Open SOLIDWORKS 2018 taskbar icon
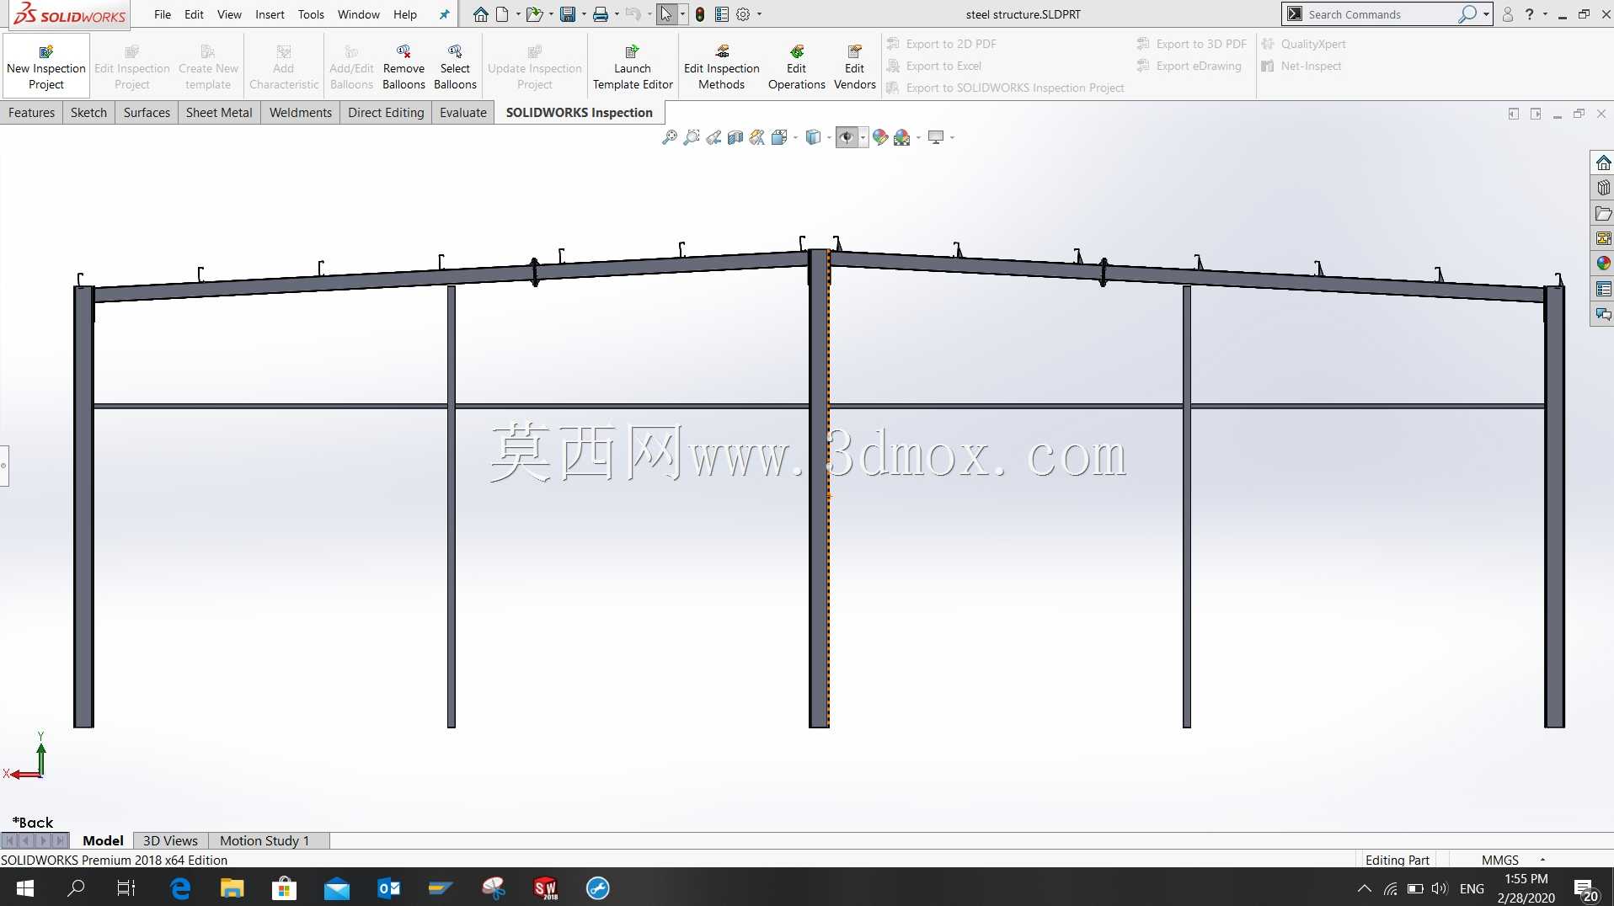1614x906 pixels. click(545, 887)
